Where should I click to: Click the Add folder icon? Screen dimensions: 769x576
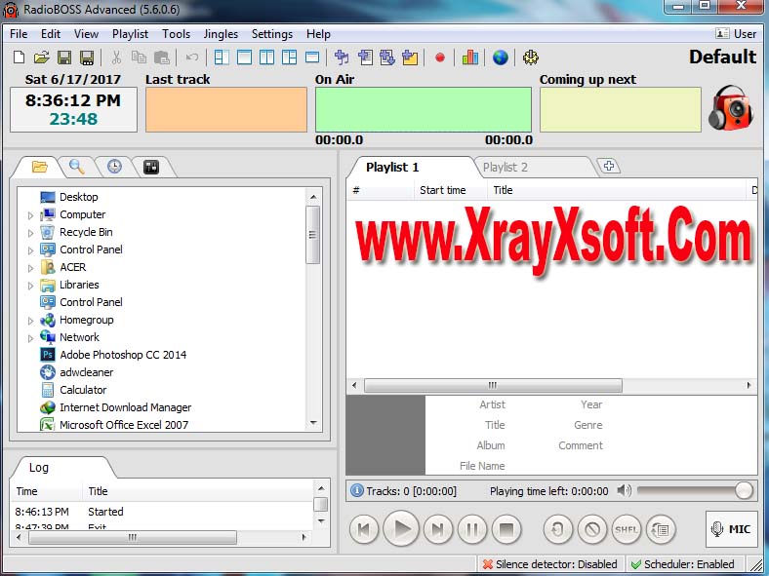pyautogui.click(x=410, y=58)
